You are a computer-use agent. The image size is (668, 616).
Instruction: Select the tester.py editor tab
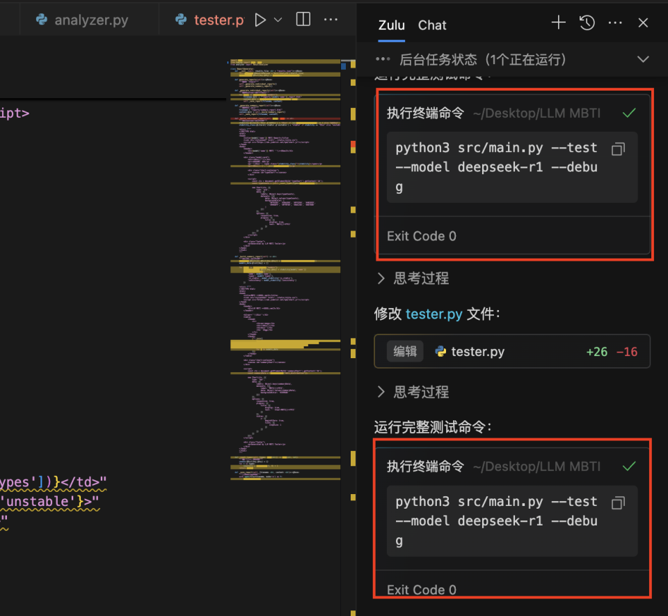[209, 20]
